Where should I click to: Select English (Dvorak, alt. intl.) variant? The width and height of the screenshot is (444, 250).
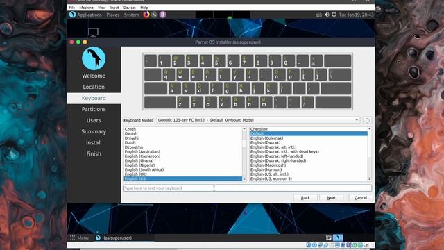[308, 147]
